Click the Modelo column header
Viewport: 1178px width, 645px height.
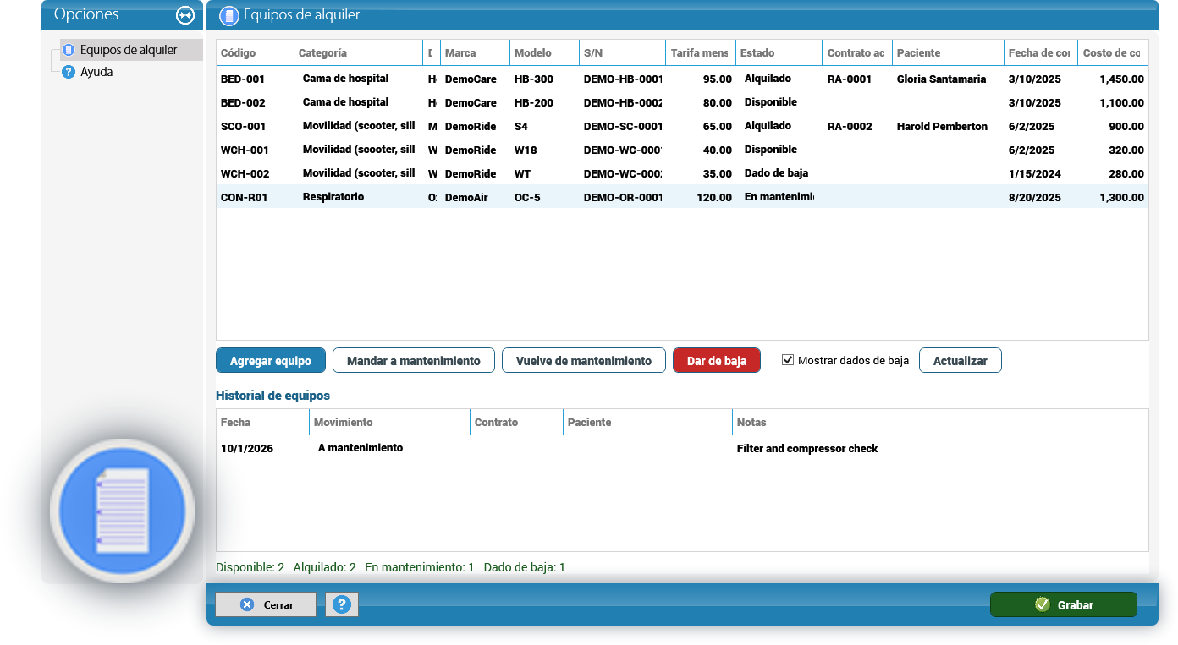pyautogui.click(x=545, y=52)
